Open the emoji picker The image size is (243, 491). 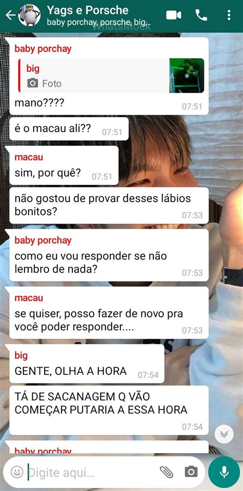17,472
